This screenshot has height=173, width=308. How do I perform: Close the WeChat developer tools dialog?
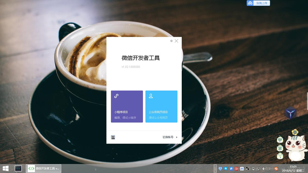pos(176,41)
